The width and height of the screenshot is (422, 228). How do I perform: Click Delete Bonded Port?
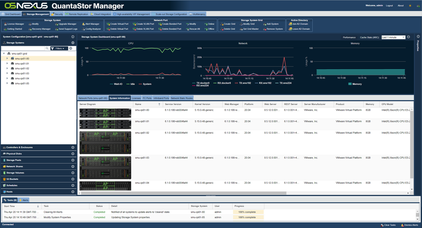170,29
